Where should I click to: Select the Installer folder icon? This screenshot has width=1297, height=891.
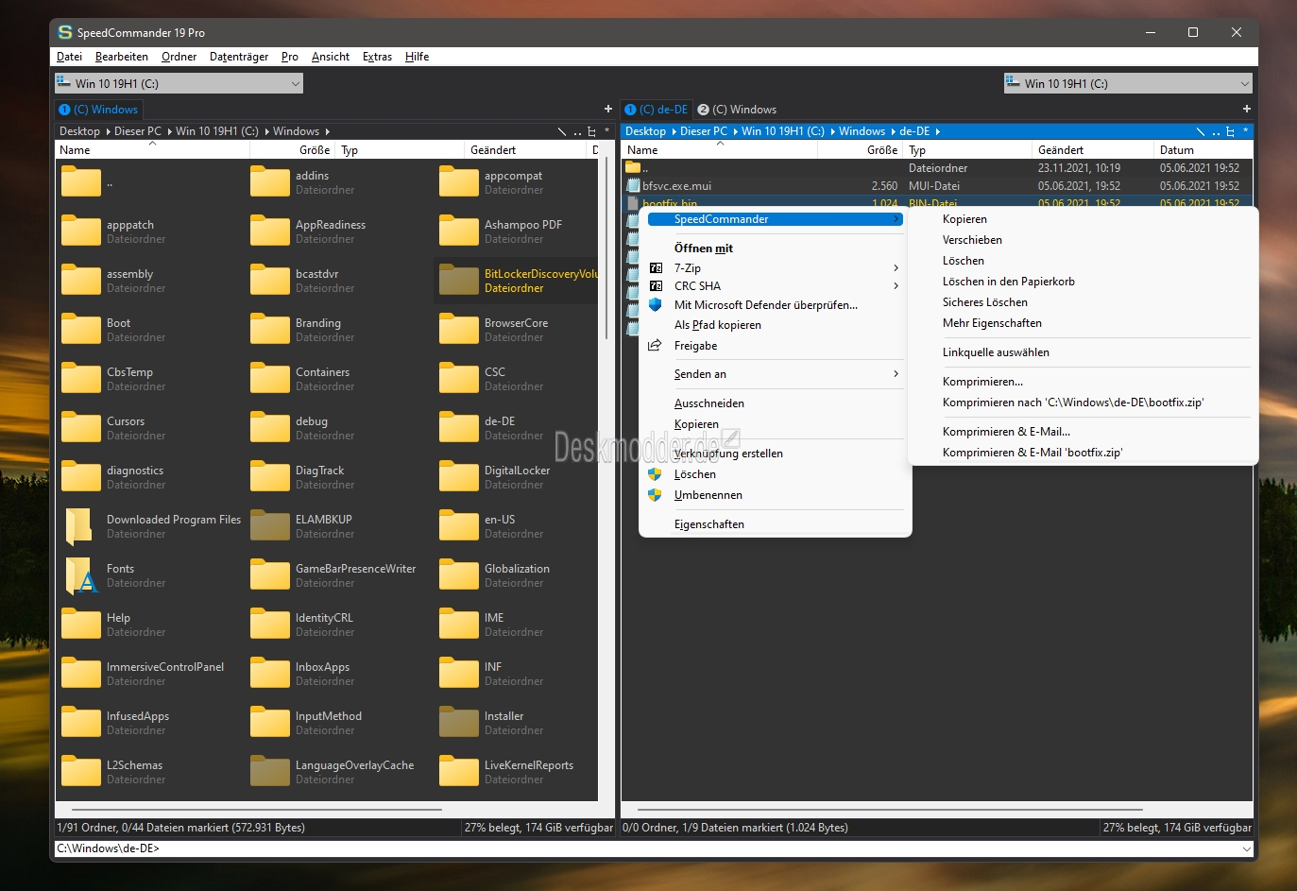[x=459, y=723]
